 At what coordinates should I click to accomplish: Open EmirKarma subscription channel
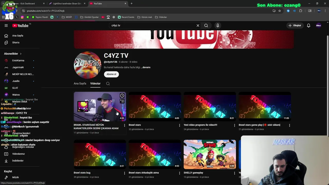click(18, 61)
